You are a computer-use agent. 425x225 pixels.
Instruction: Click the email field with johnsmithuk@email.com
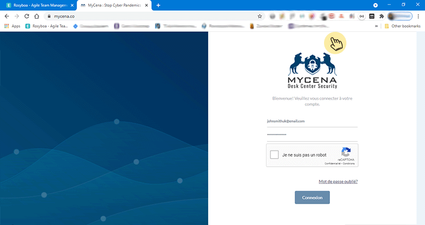(312, 121)
